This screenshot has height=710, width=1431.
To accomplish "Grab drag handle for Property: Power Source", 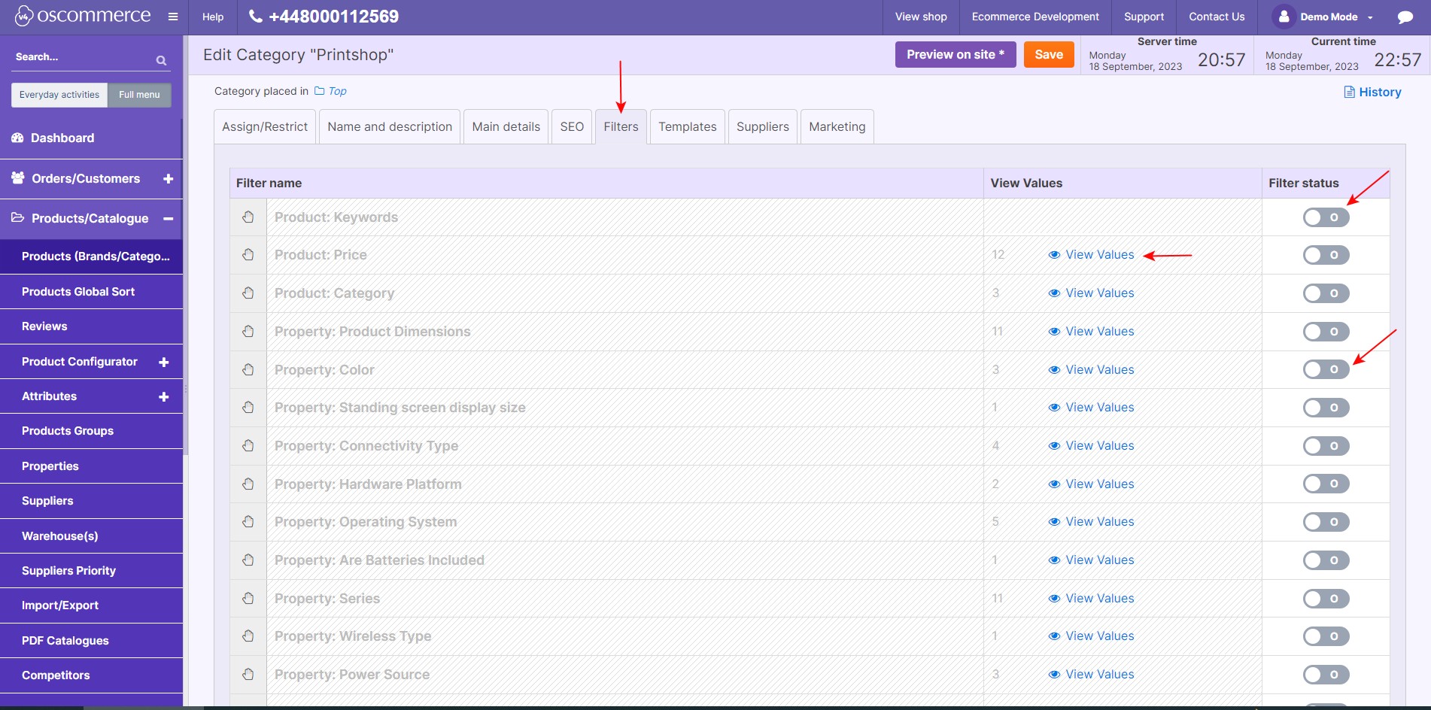I will 248,674.
